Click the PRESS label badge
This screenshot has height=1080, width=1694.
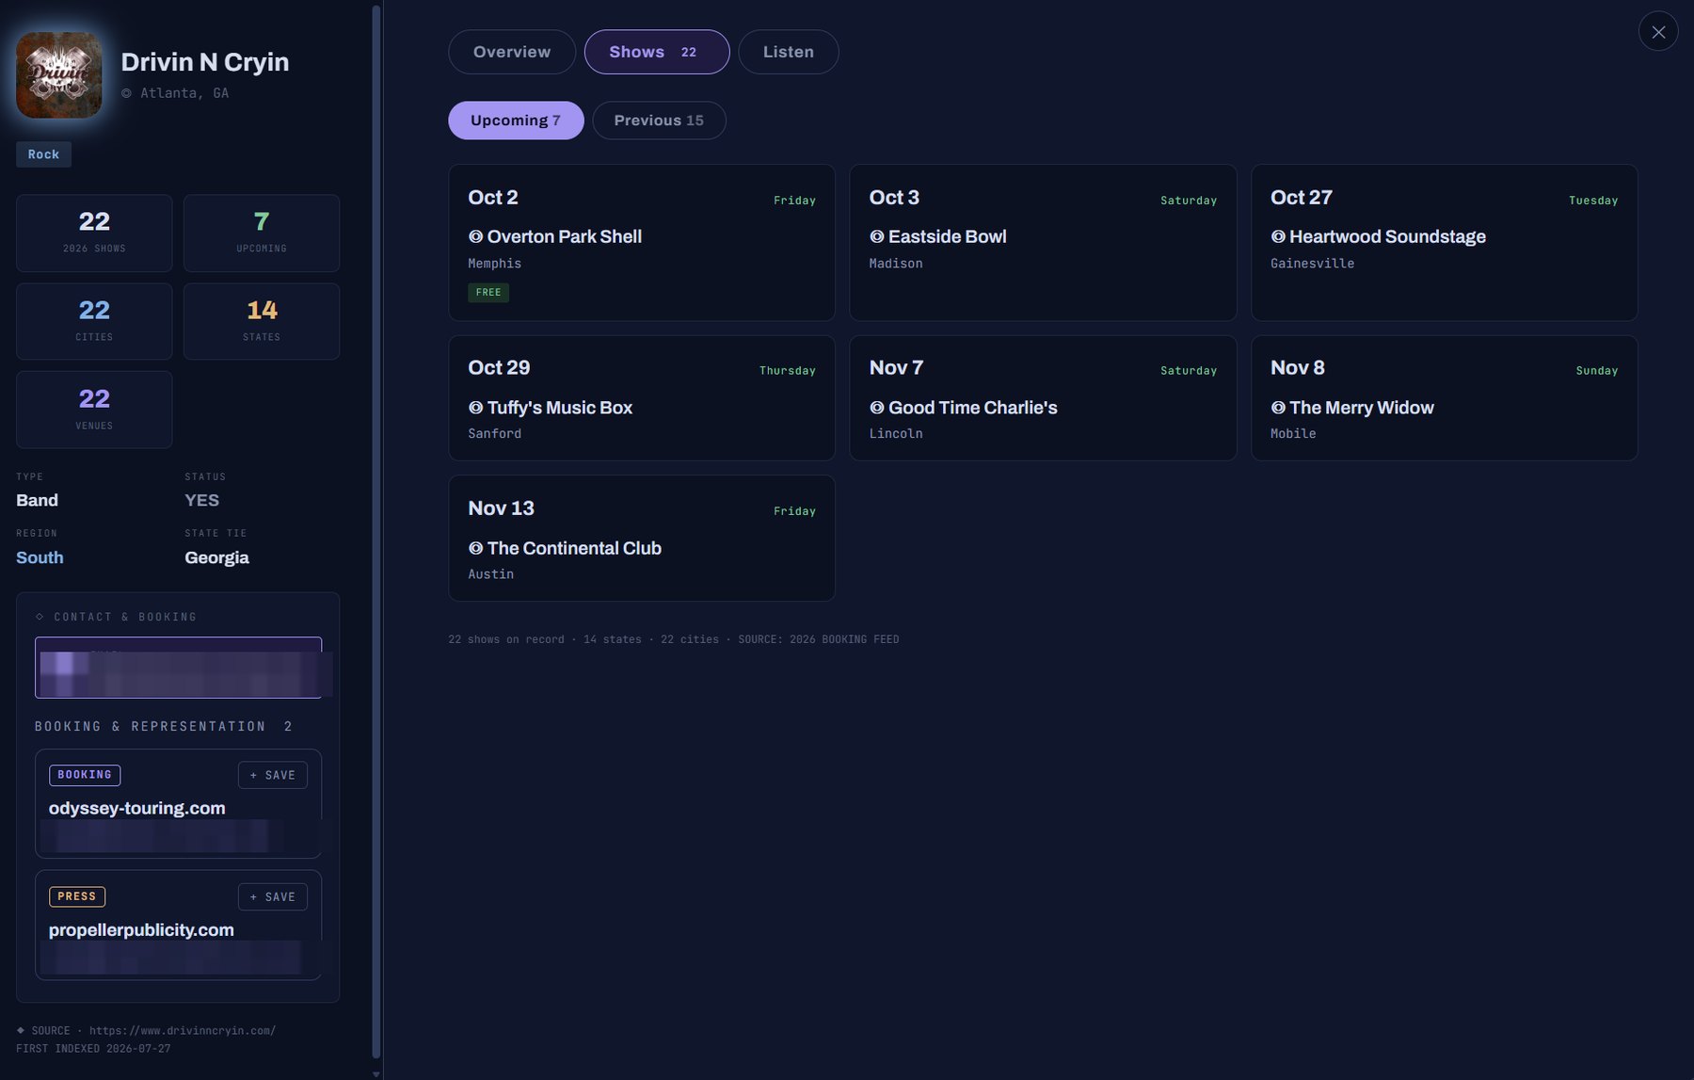(77, 896)
